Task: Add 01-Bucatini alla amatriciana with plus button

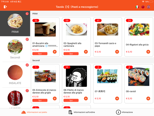Action: coord(55,52)
